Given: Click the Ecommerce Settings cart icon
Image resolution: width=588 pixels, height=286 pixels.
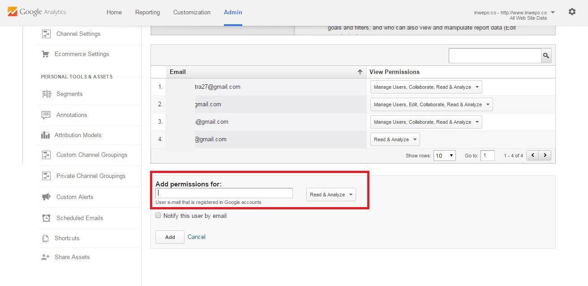Looking at the screenshot, I should coord(45,54).
